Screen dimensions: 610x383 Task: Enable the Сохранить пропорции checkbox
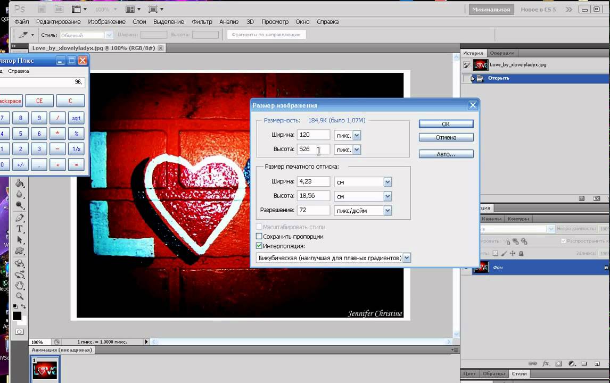click(259, 236)
